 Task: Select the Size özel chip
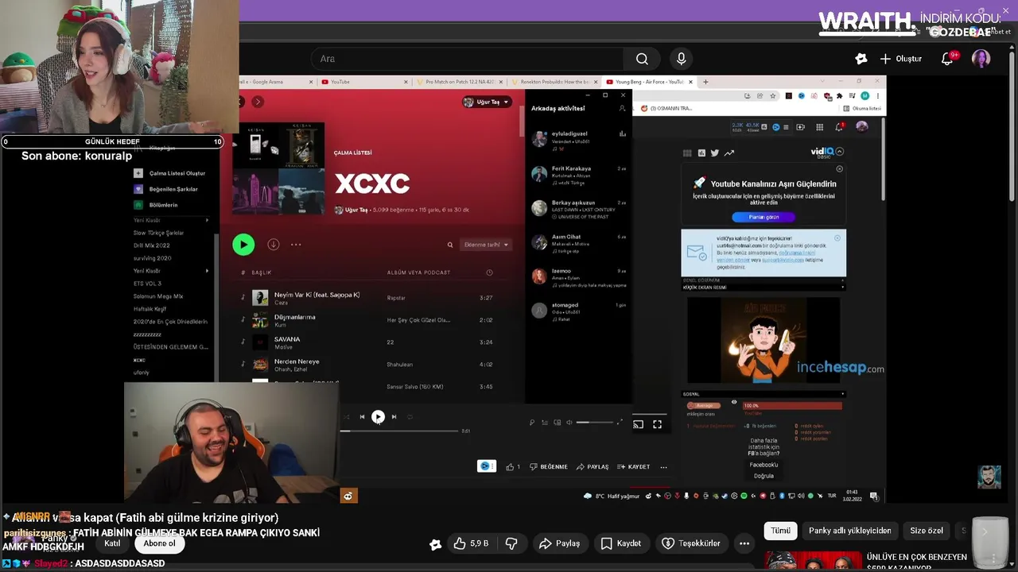(x=927, y=531)
